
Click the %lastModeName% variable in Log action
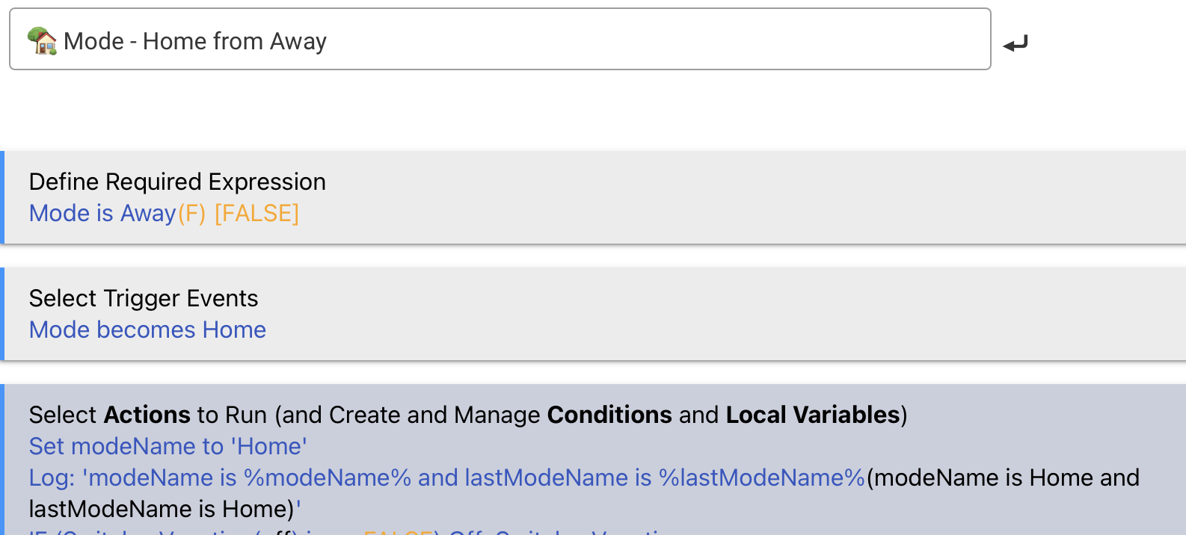tap(761, 477)
